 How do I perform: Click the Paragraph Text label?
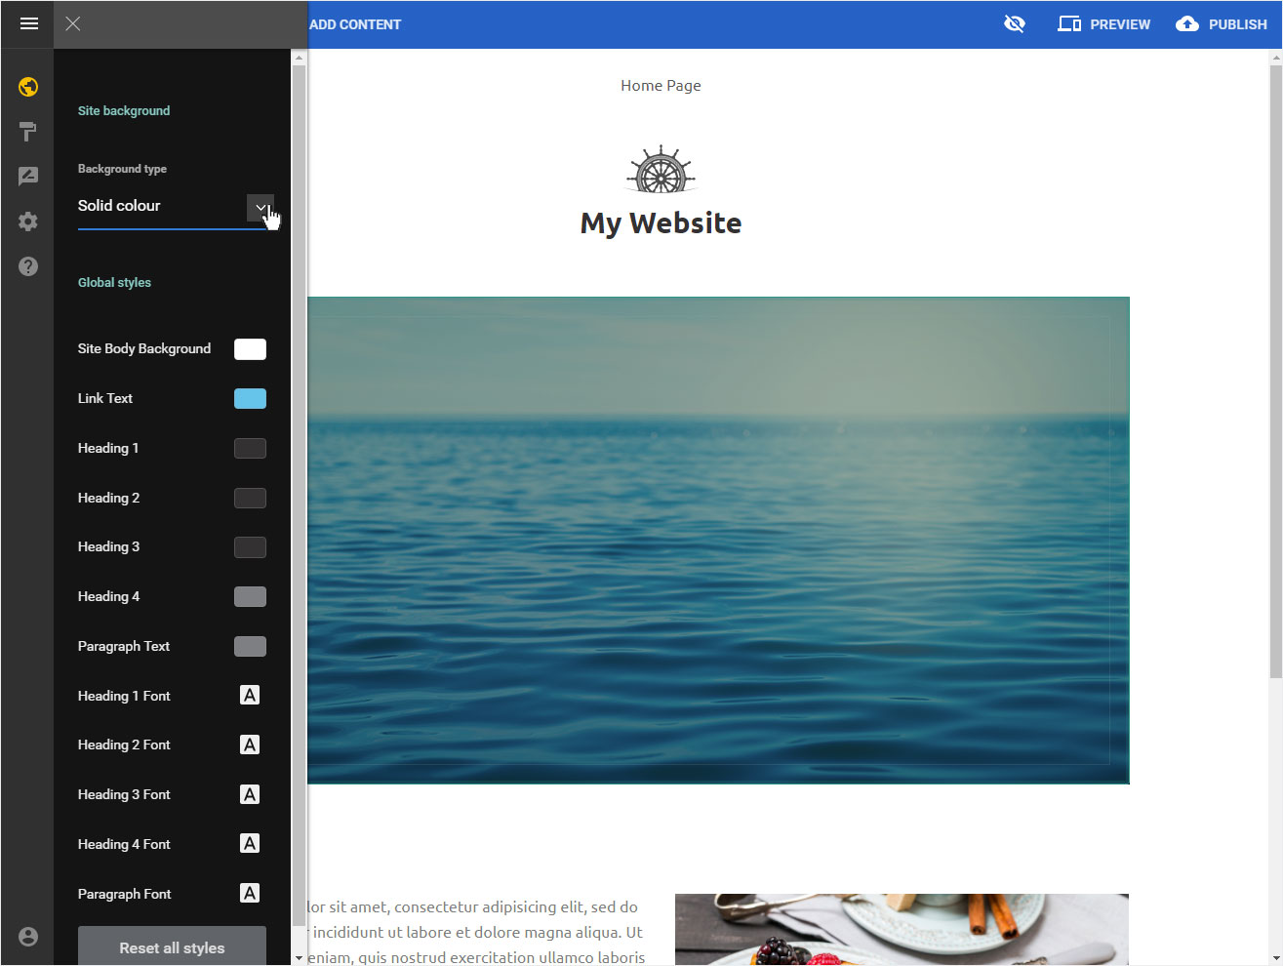pyautogui.click(x=124, y=646)
